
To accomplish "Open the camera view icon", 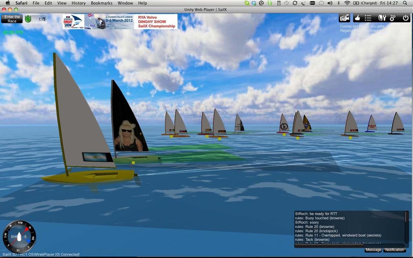I will 344,18.
